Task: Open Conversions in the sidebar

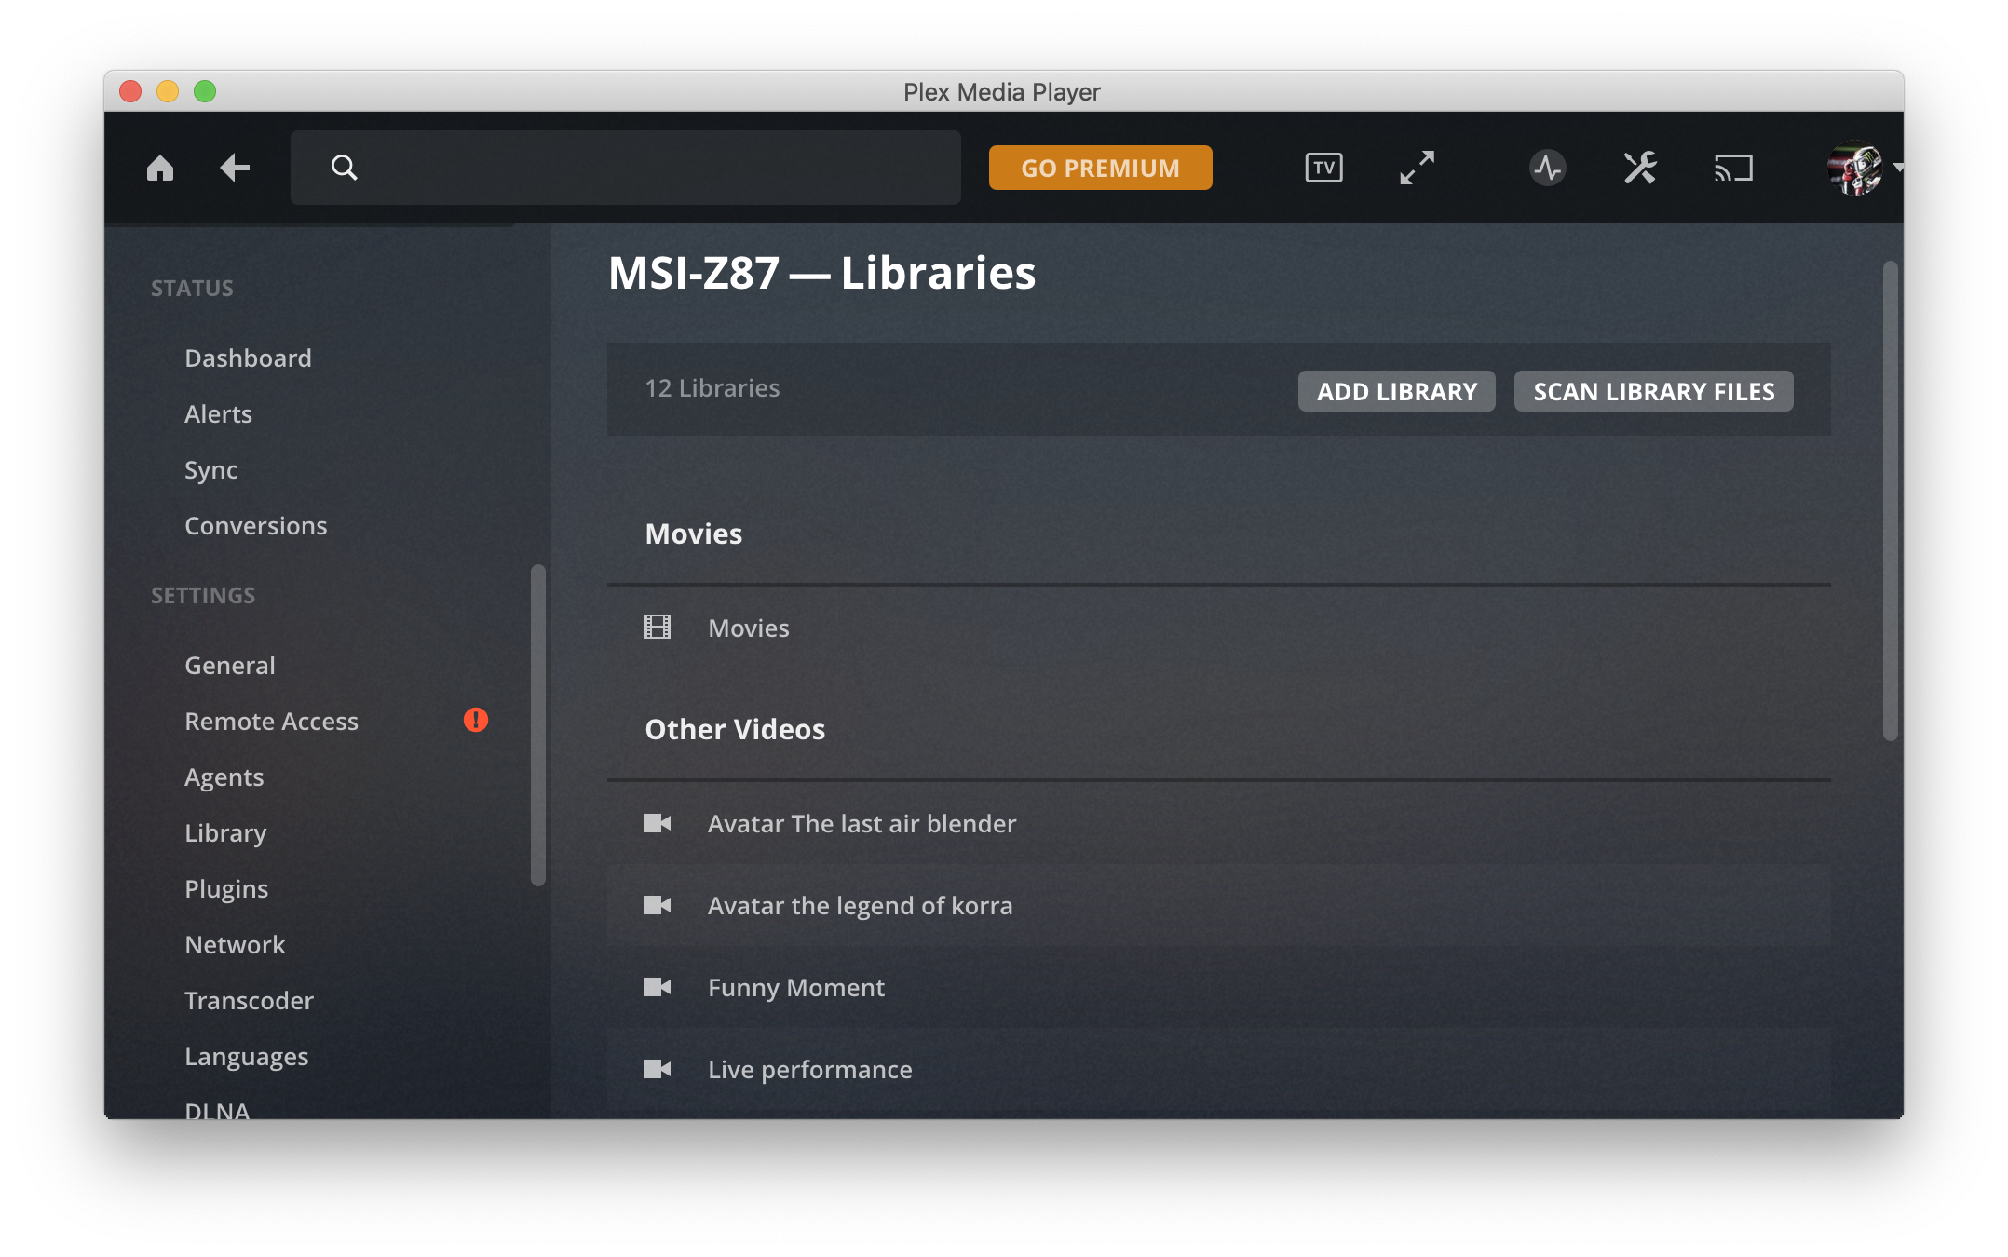Action: click(255, 526)
